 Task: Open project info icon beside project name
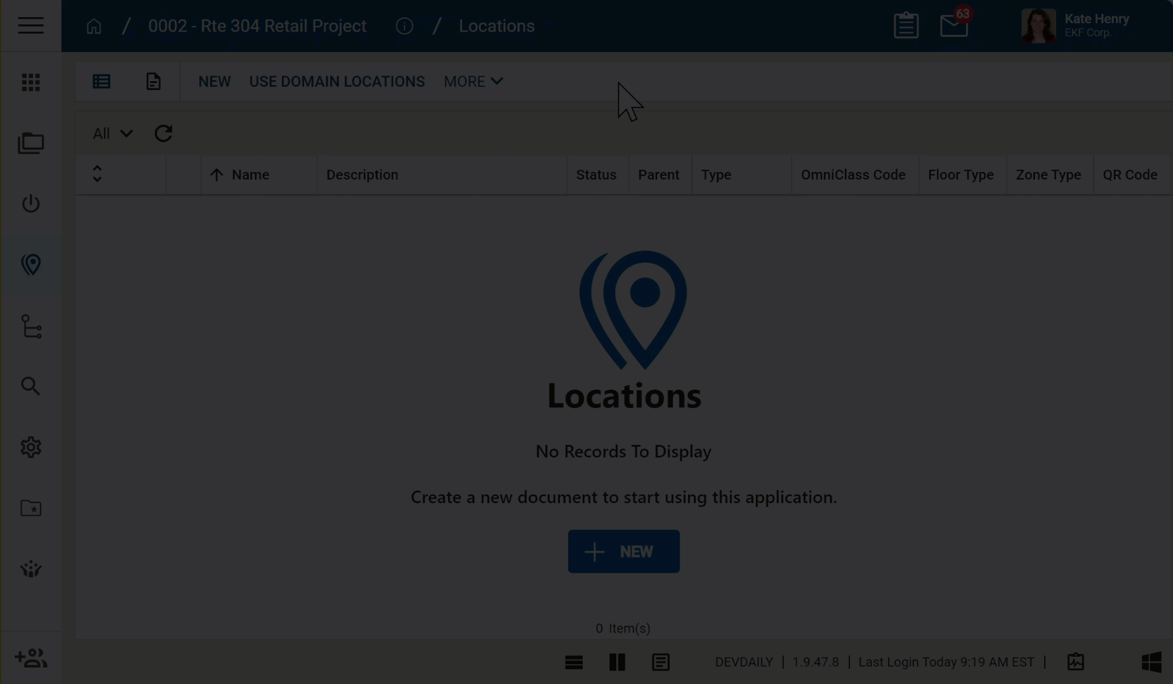(x=404, y=27)
